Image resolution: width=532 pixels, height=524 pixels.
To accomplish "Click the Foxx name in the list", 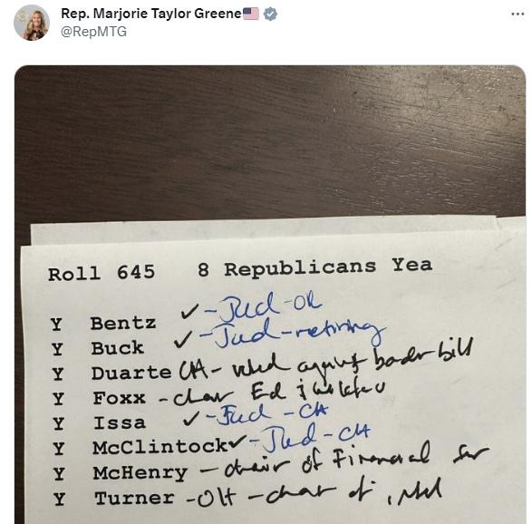I will tap(120, 398).
